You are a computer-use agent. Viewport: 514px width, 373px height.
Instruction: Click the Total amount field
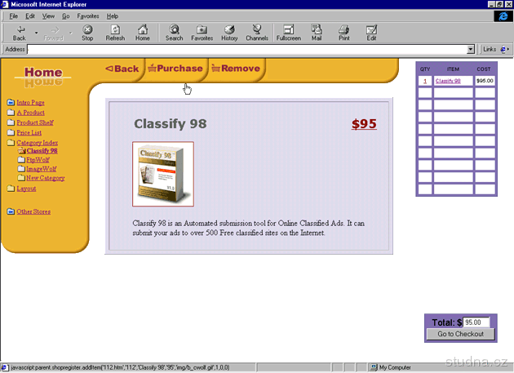point(476,322)
